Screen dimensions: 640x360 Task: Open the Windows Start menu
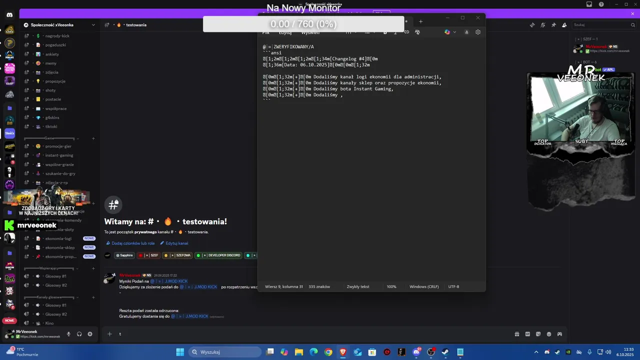(x=180, y=352)
